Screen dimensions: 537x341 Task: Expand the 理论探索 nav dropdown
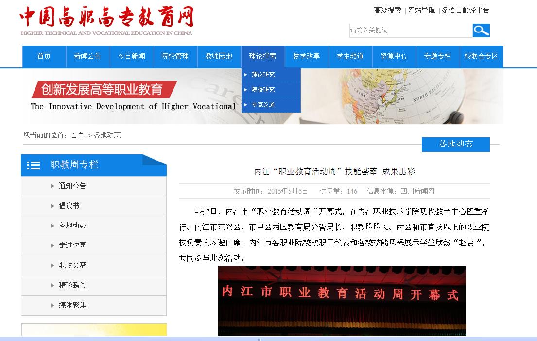[x=263, y=56]
